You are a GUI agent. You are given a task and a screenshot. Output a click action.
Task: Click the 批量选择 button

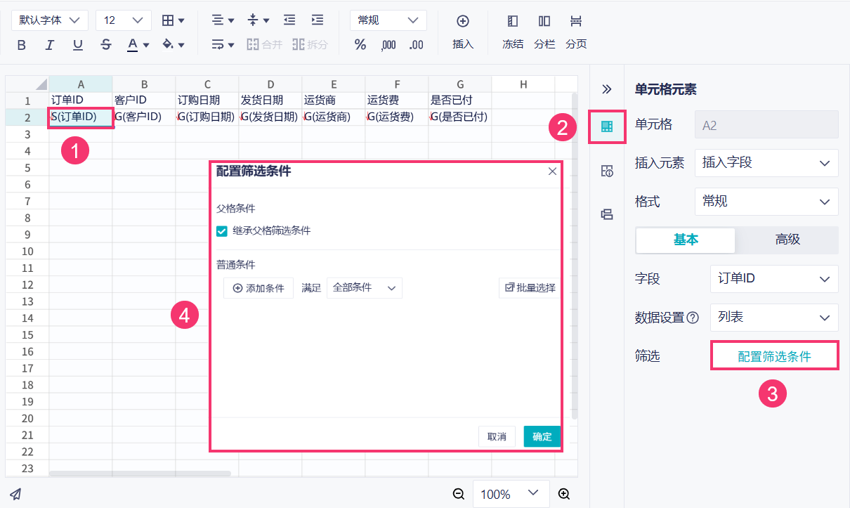coord(530,288)
